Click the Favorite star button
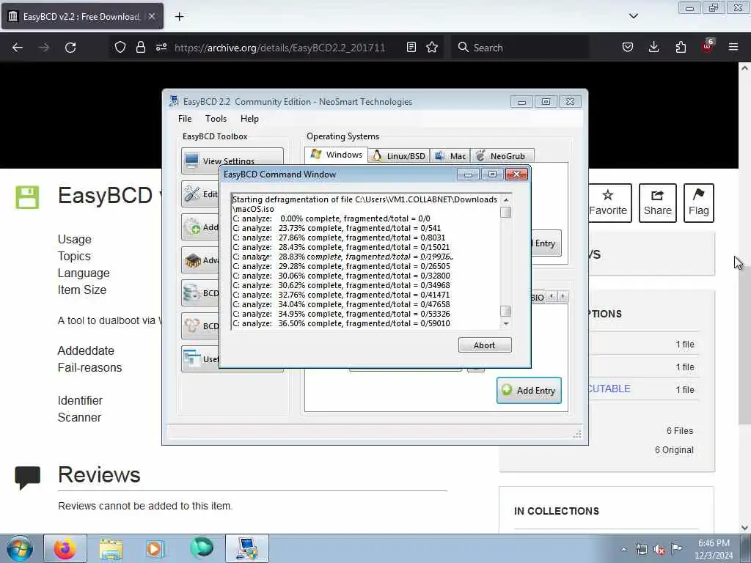Viewport: 751px width, 563px height. 608,203
